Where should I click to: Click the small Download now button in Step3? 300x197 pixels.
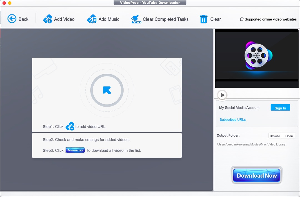tap(75, 150)
